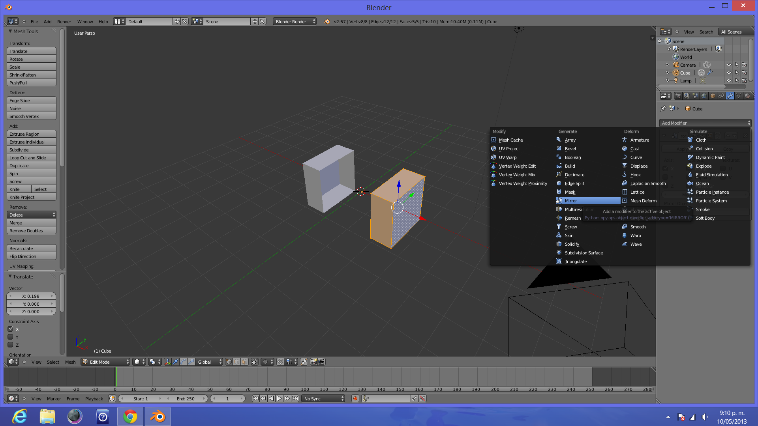This screenshot has height=426, width=758.
Task: Open the World properties tab globe icon
Action: 704,96
